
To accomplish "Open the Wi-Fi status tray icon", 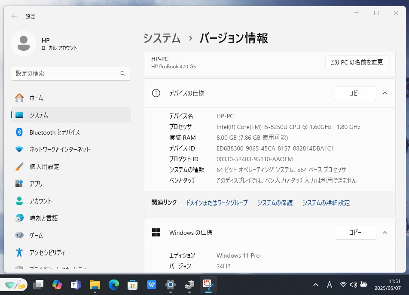I will point(343,285).
